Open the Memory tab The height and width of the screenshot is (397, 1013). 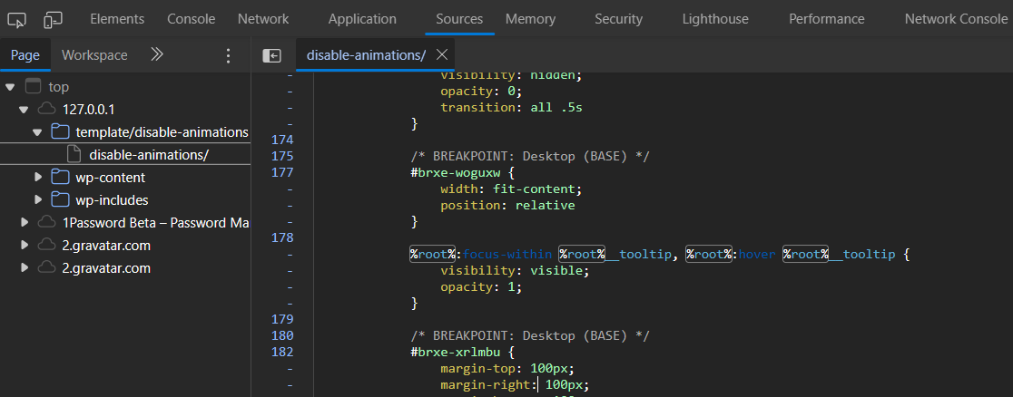530,19
